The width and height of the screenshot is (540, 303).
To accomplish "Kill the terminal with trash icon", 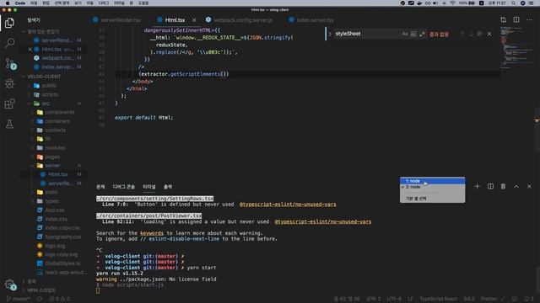I will tap(503, 187).
